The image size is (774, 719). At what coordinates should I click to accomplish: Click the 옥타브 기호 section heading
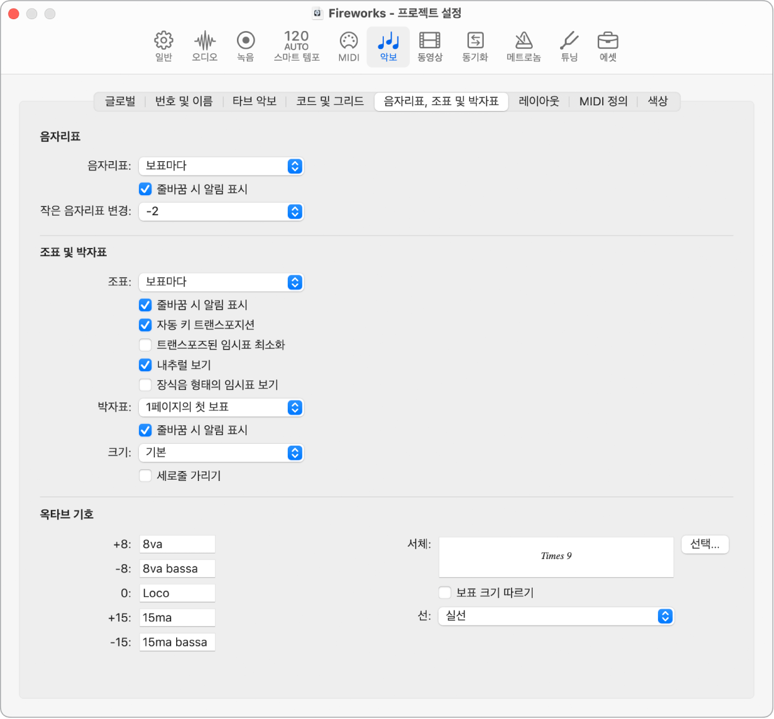66,514
